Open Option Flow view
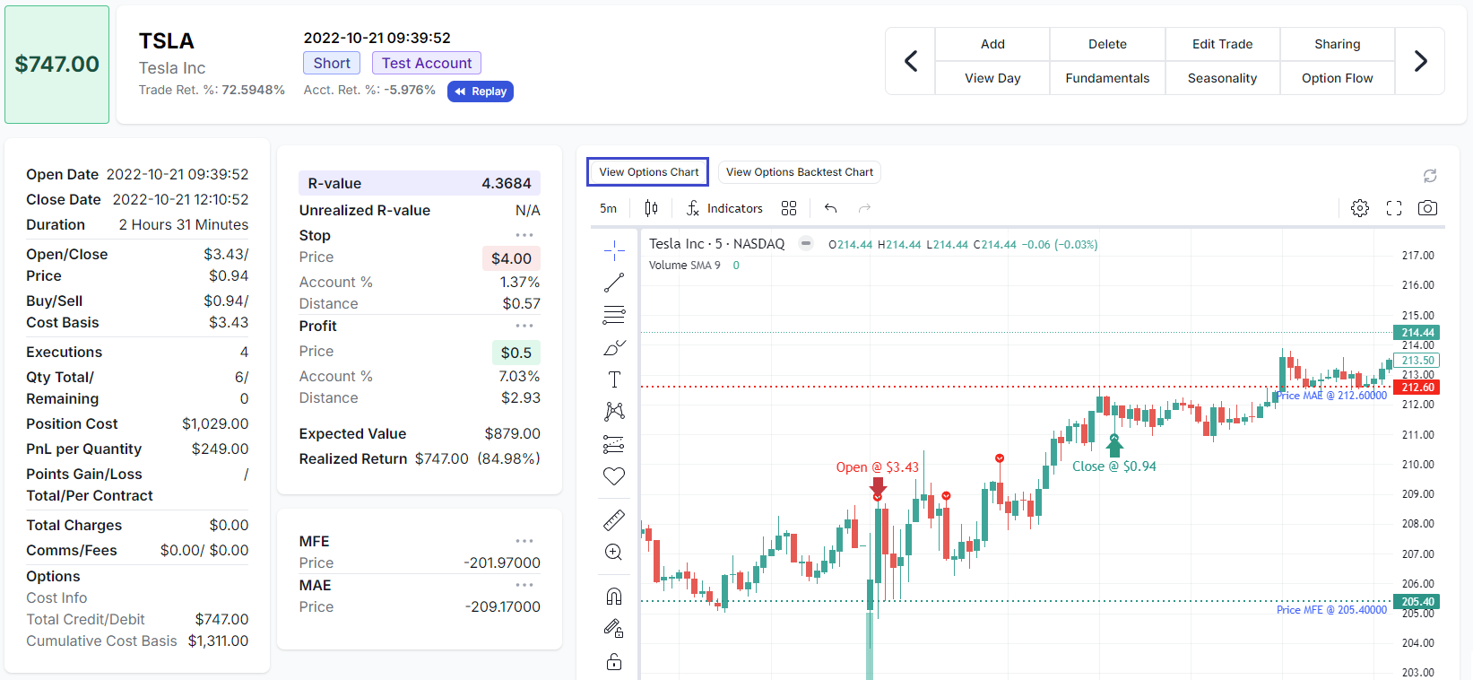 (x=1338, y=78)
